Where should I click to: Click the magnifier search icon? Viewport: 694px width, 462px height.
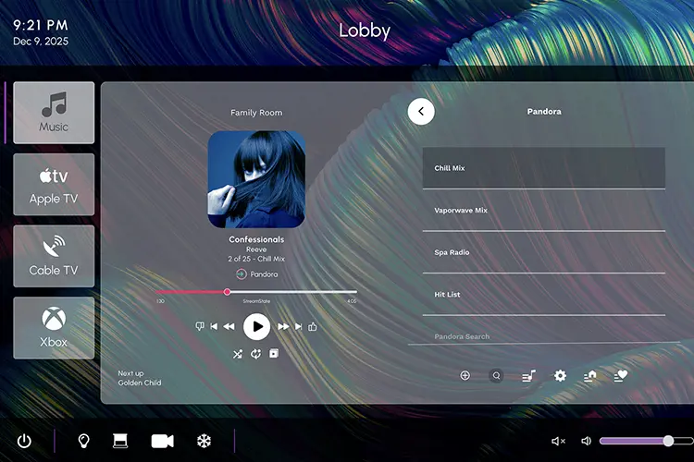click(x=496, y=376)
